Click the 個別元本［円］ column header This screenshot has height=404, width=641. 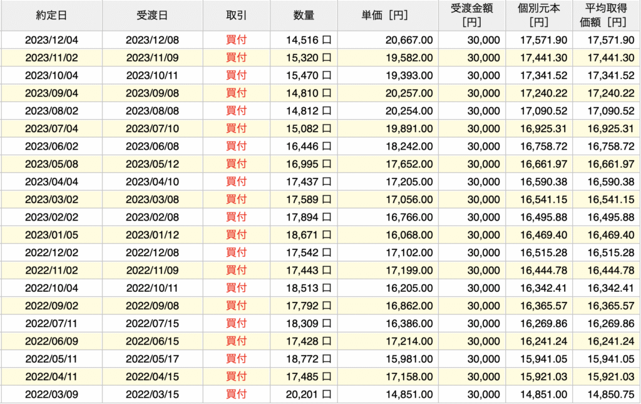click(538, 16)
